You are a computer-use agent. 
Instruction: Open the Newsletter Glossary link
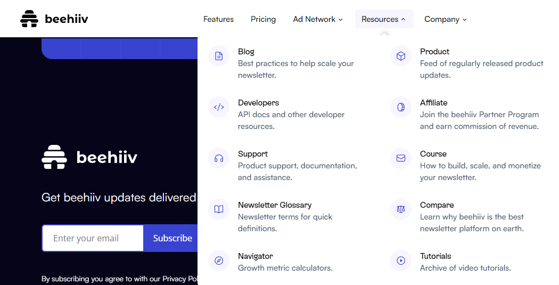click(x=275, y=205)
